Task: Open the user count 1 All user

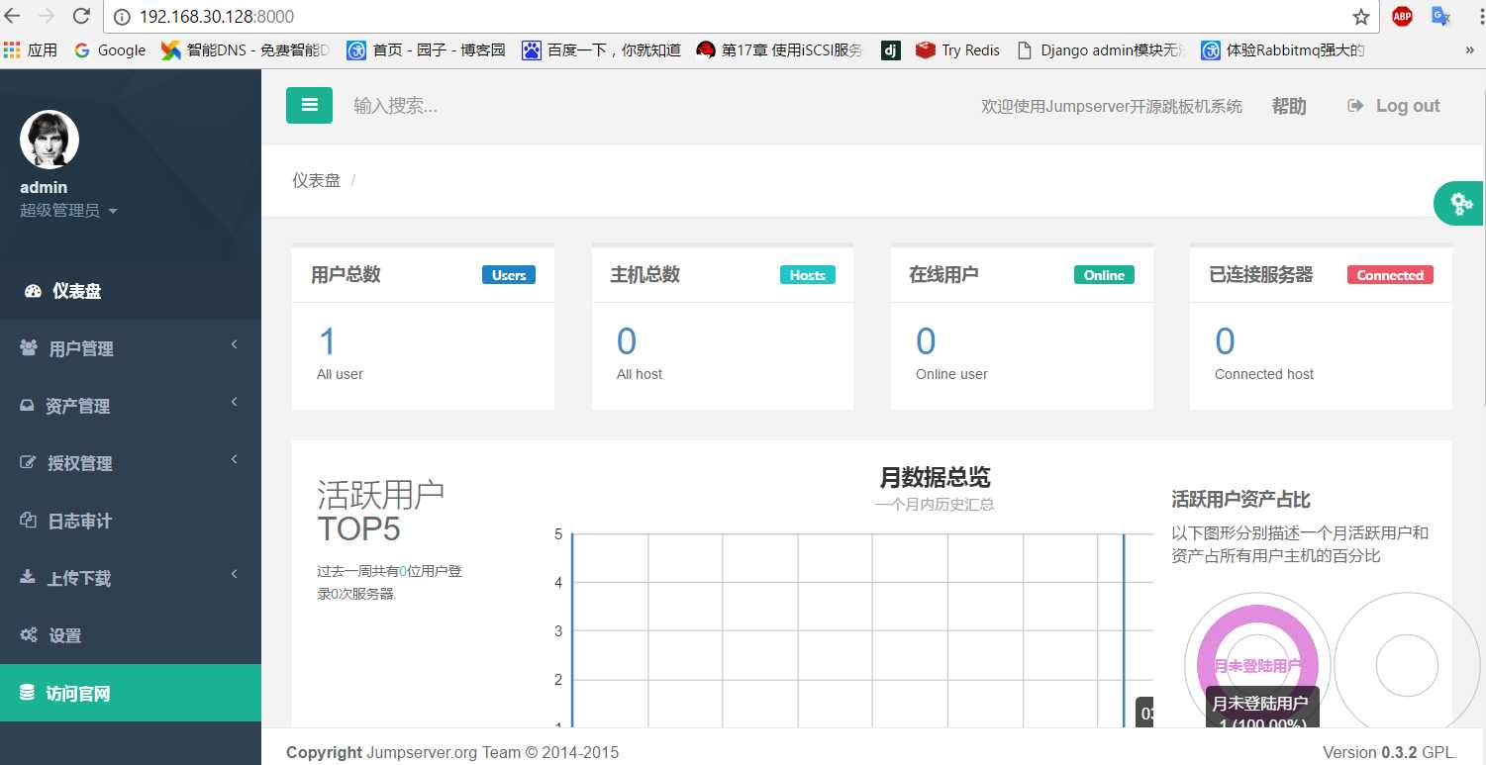Action: (327, 342)
